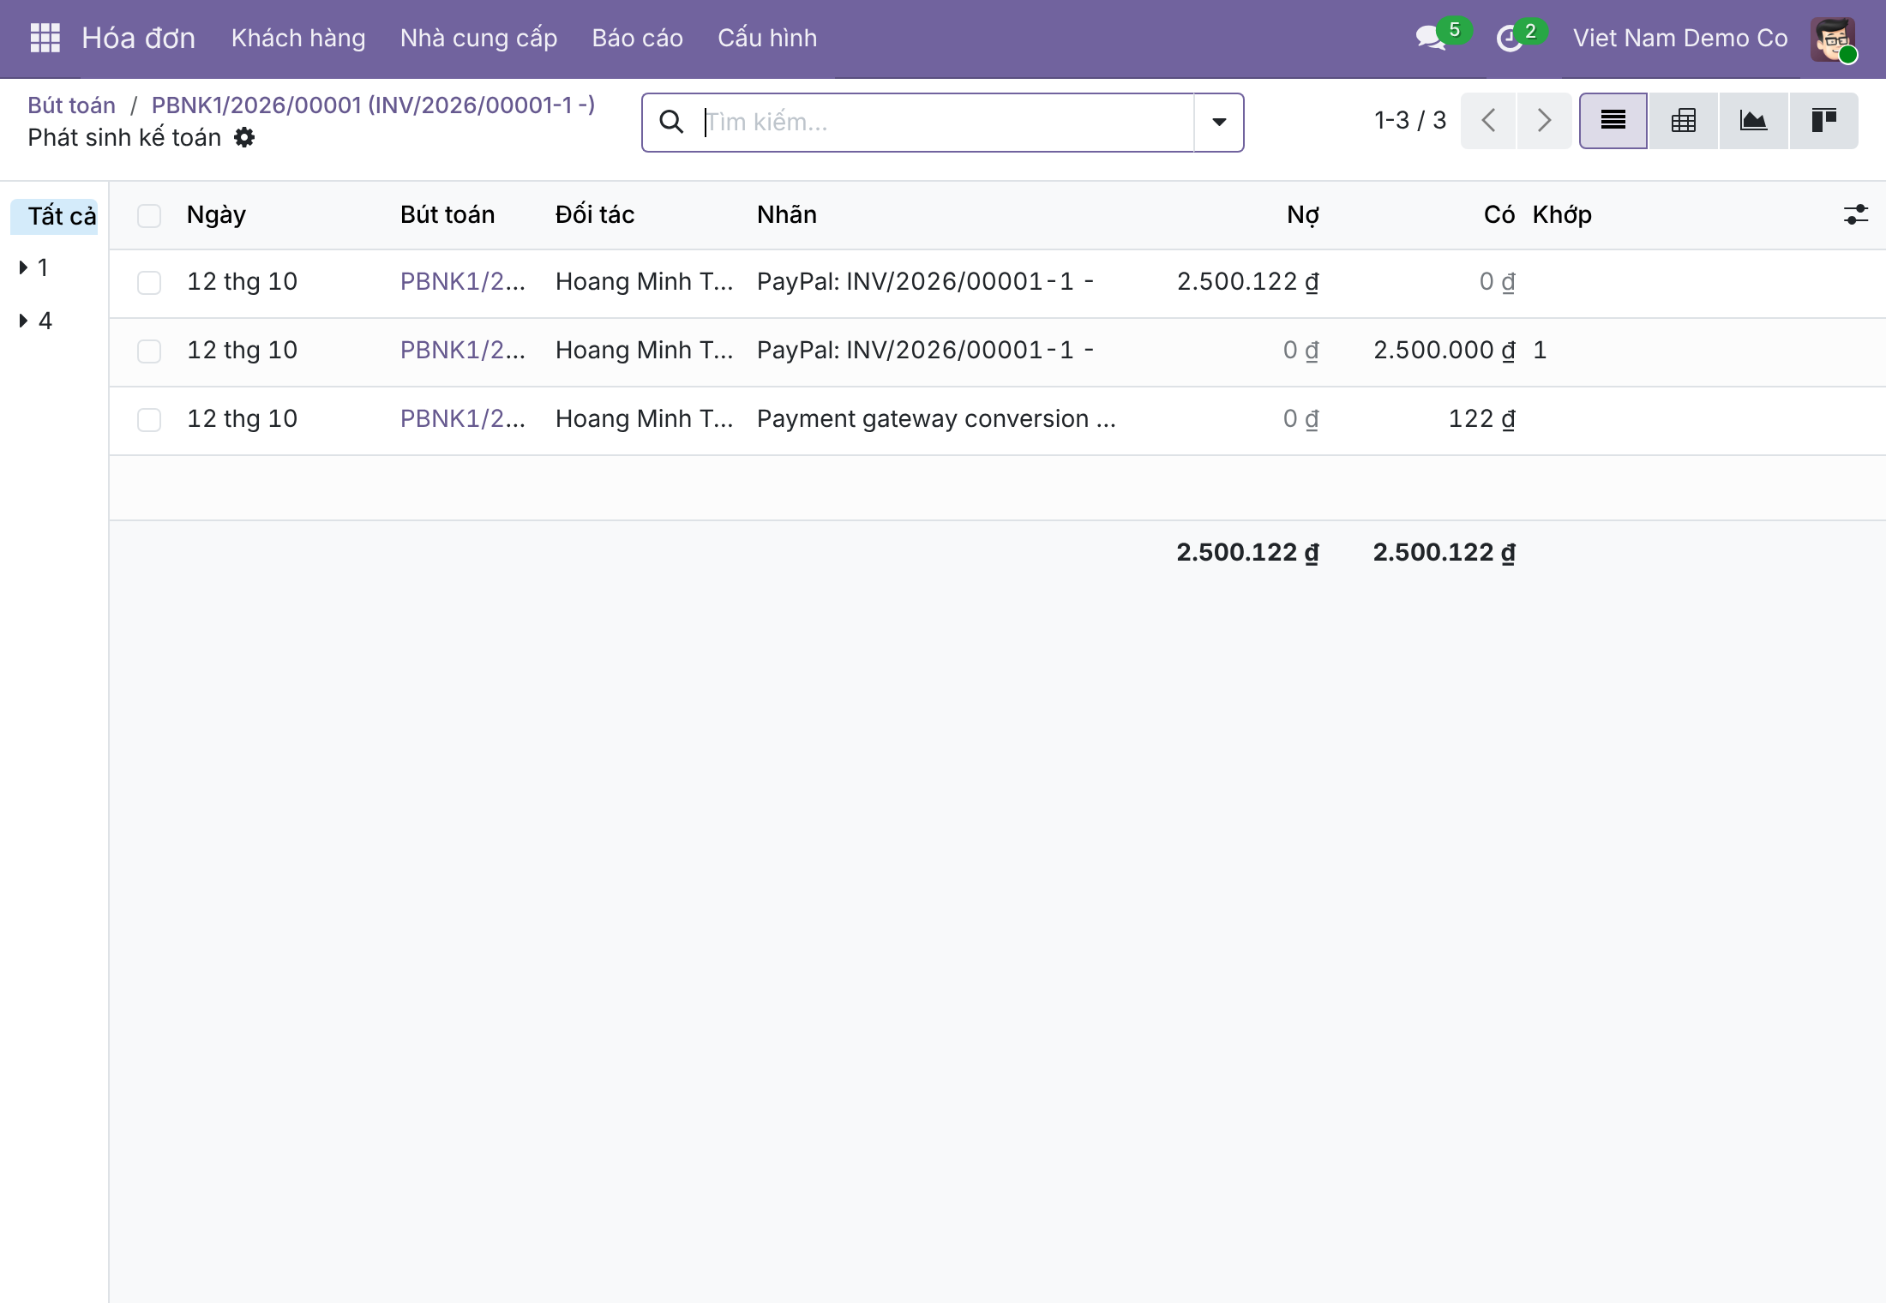1886x1303 pixels.
Task: Go back via the Bút toán breadcrumb link
Action: coord(71,105)
